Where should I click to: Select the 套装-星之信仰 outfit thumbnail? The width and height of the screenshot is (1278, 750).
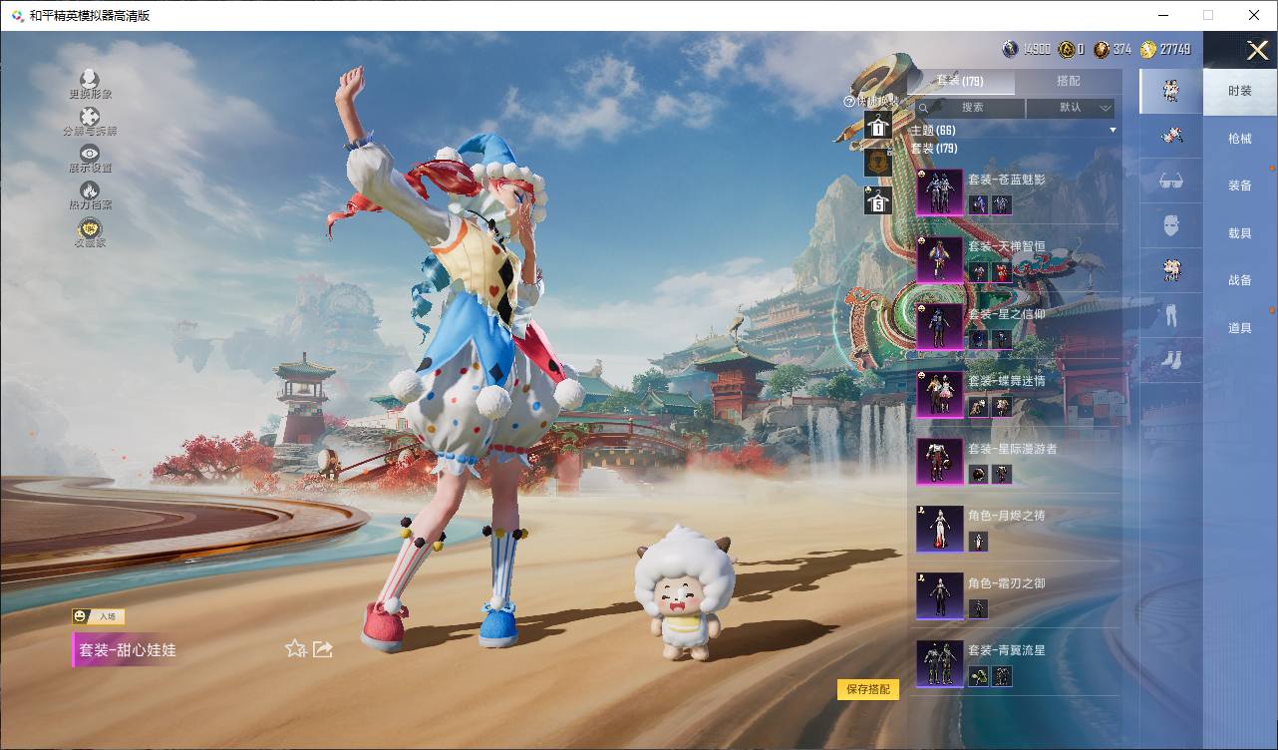[939, 327]
